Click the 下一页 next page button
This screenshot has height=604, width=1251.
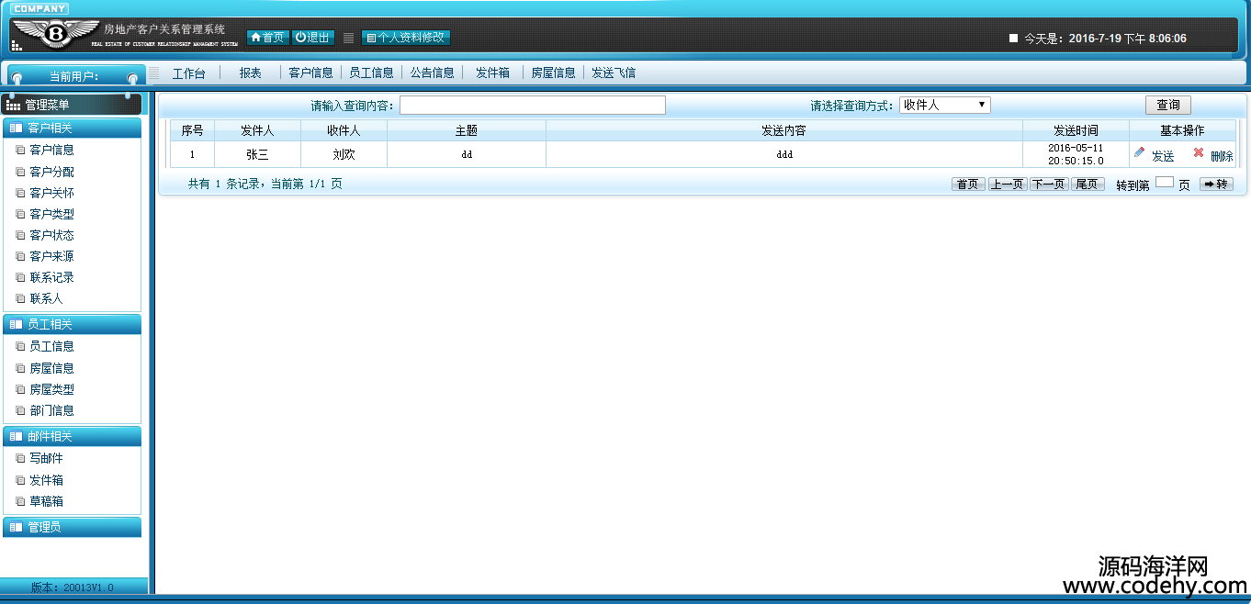(x=1048, y=185)
